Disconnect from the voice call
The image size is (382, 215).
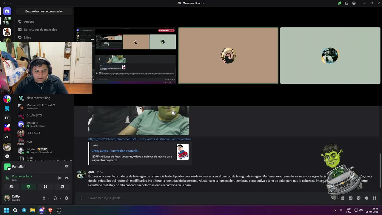point(67,178)
